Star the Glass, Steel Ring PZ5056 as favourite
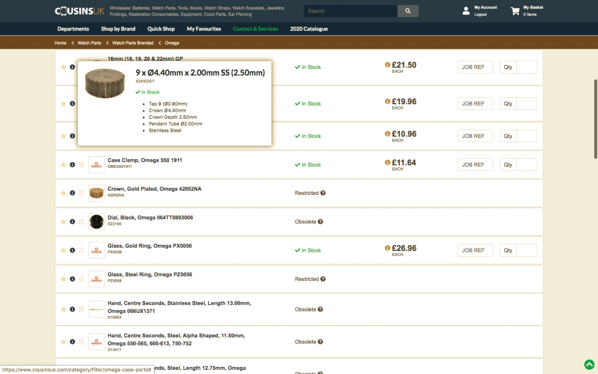 coord(63,278)
